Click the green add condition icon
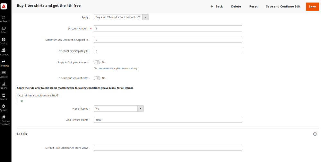Viewport: 321px width, 162px height. (22, 101)
